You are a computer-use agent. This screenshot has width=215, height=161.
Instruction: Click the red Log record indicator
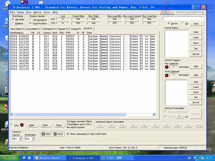22,125
